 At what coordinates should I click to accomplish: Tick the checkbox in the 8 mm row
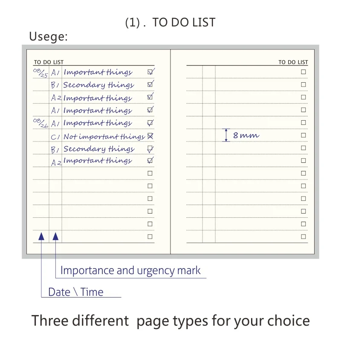[303, 135]
